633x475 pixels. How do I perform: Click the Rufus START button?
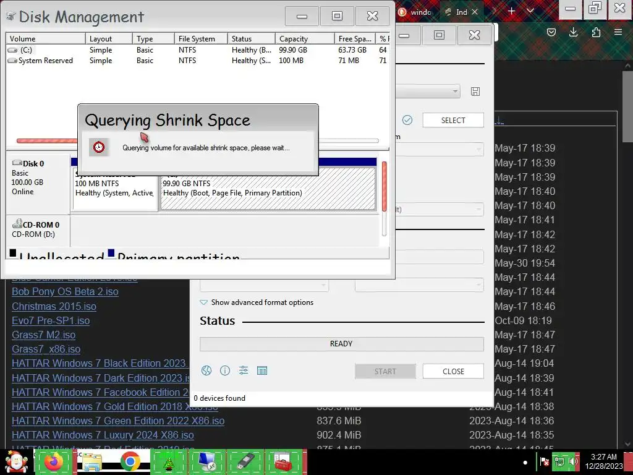385,371
